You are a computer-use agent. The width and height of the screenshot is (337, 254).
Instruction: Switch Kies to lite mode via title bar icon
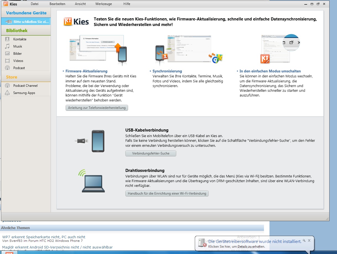(318, 4)
